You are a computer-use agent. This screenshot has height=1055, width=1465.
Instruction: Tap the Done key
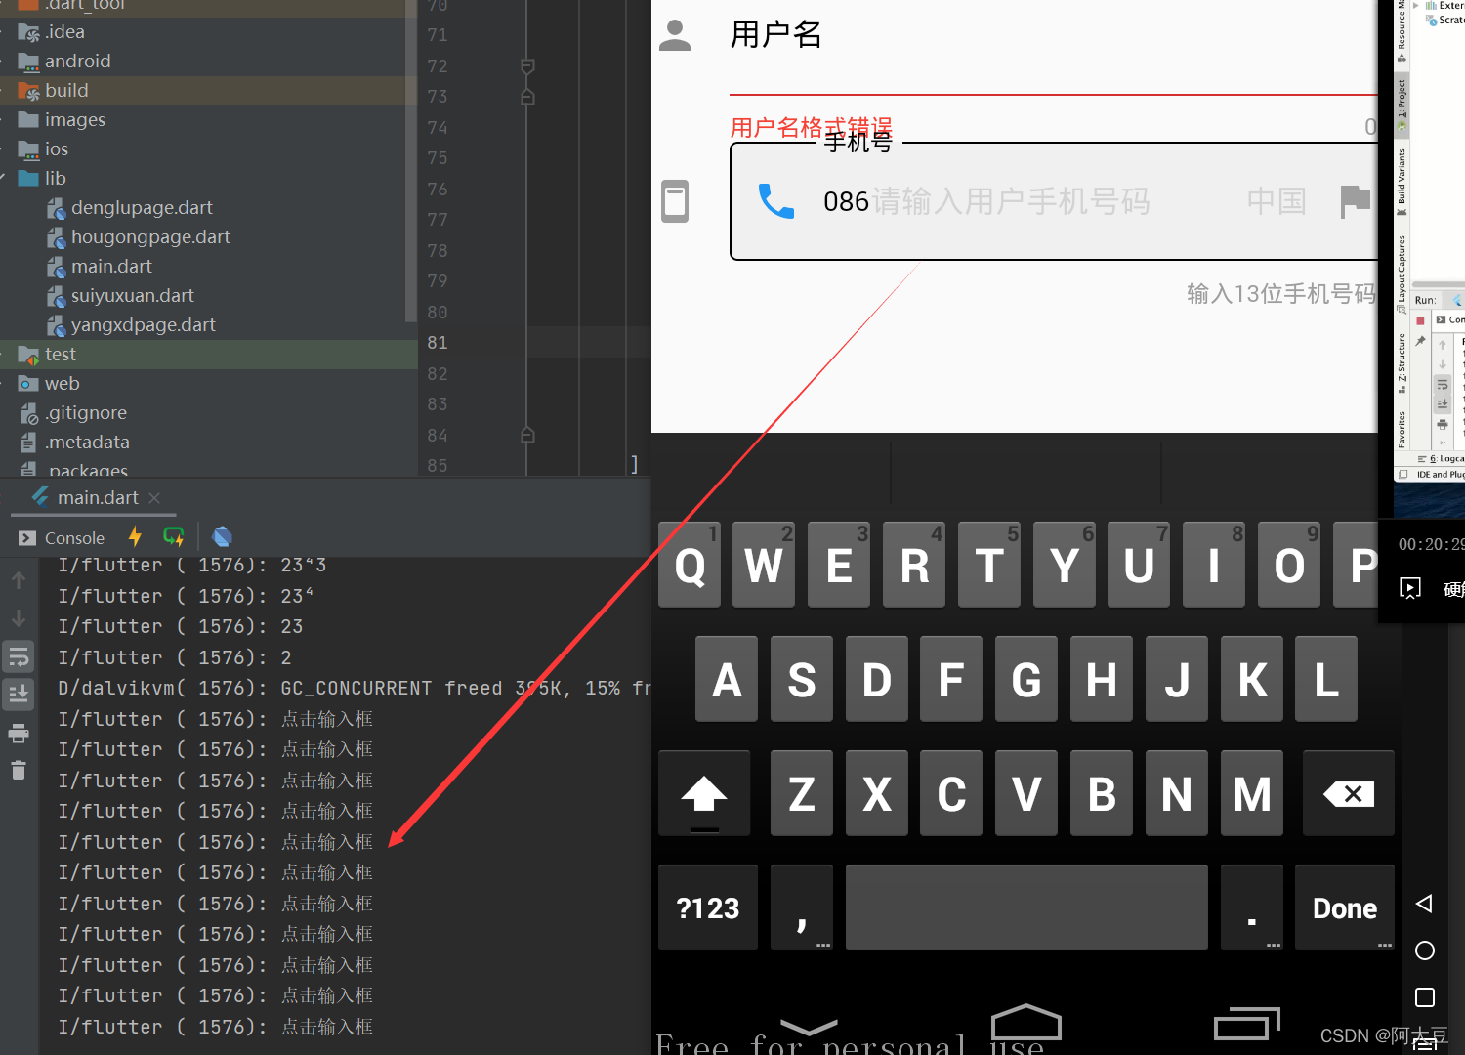click(1345, 908)
